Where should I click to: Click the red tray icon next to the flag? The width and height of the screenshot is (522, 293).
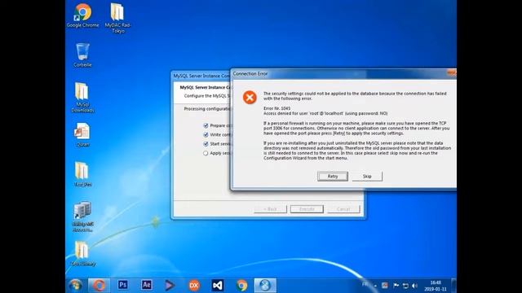coord(385,286)
